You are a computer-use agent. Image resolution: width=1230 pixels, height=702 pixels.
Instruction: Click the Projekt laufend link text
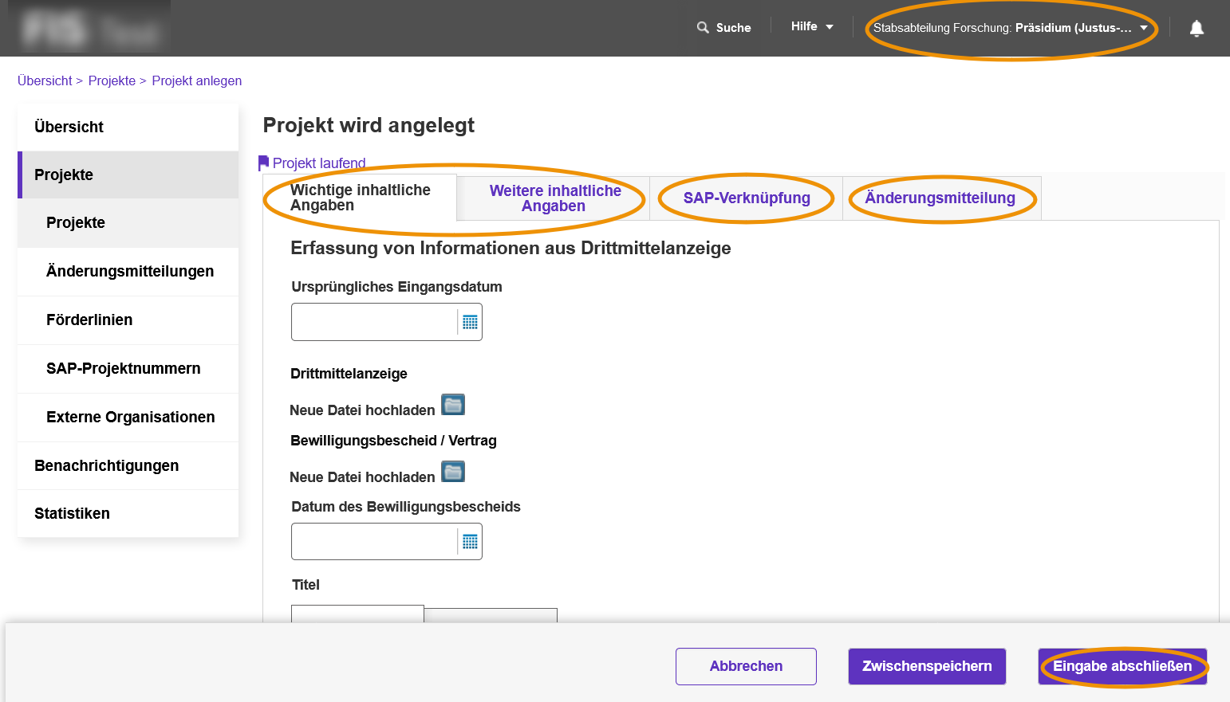point(319,163)
